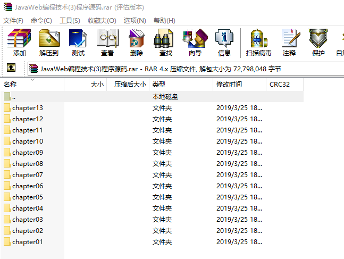This screenshot has width=344, height=259.
Task: Open the Options (选项) menu
Action: tap(135, 21)
